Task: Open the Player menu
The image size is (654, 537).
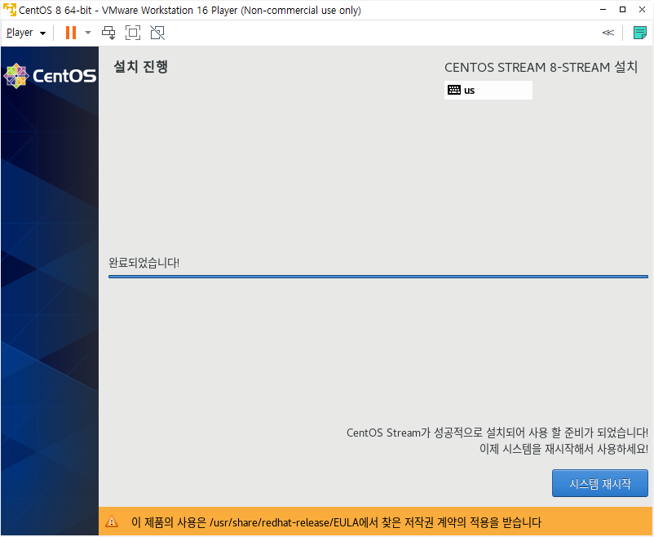Action: pos(26,33)
